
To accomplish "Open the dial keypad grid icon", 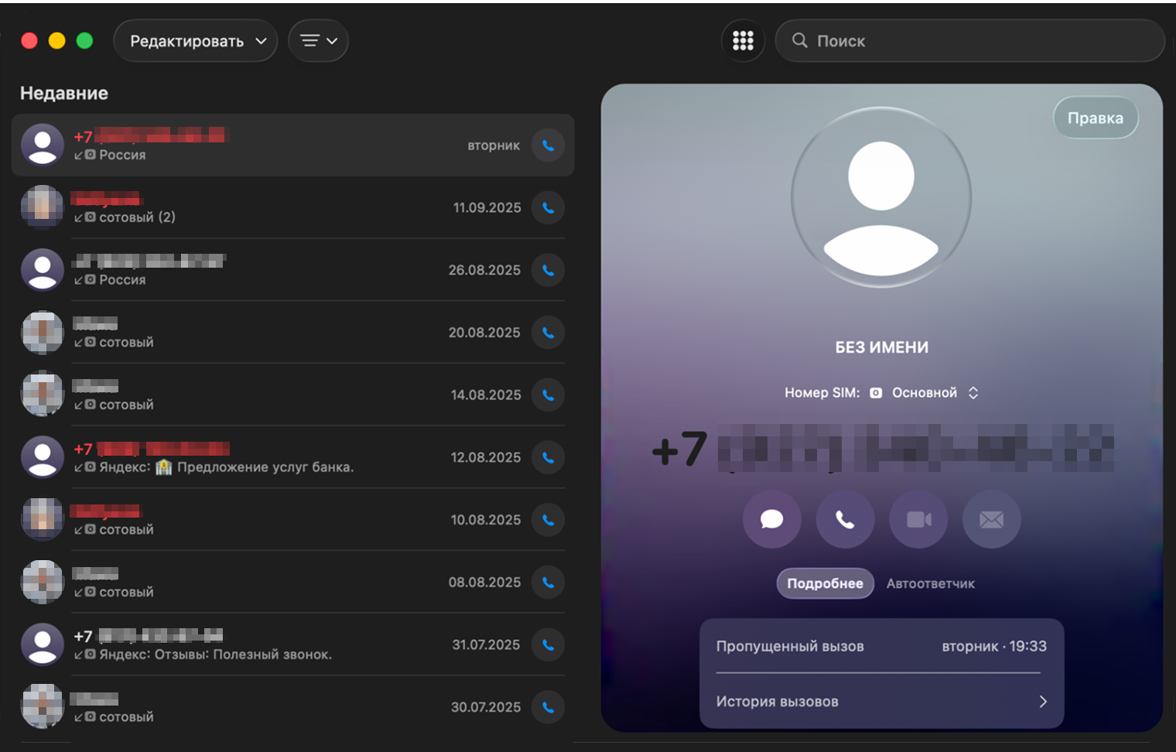I will coord(743,41).
